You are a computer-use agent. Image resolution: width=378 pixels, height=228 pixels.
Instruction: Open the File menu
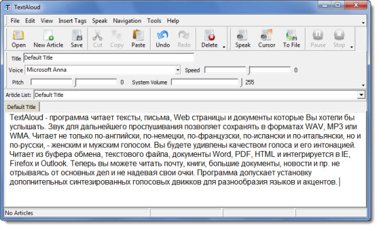pyautogui.click(x=15, y=21)
